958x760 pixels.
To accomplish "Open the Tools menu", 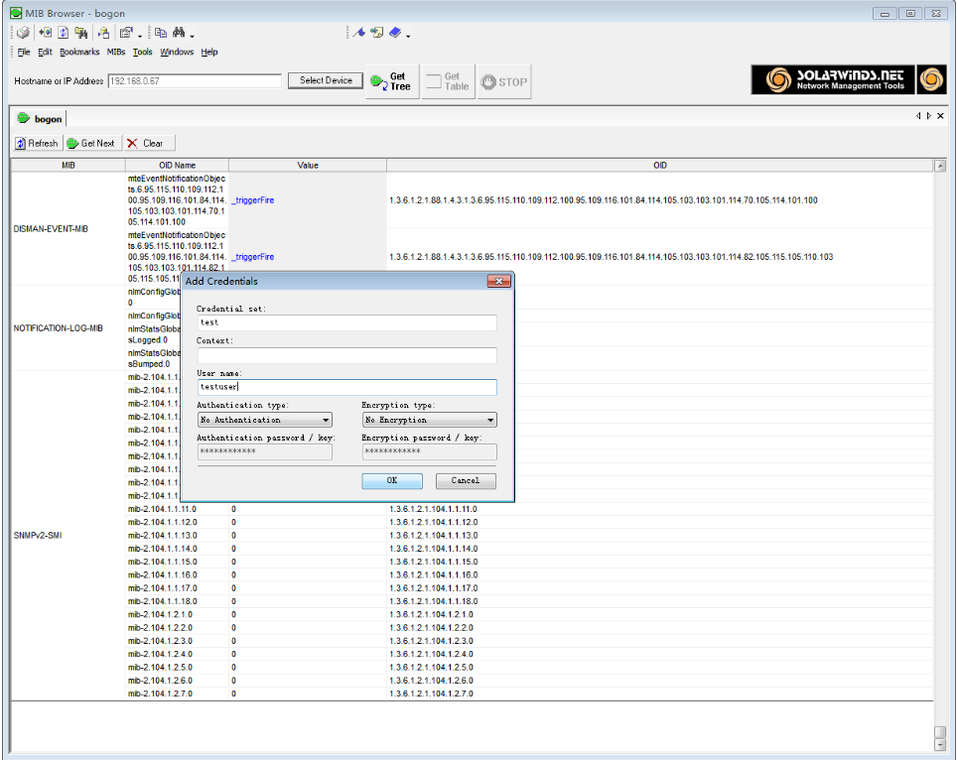I will 142,52.
